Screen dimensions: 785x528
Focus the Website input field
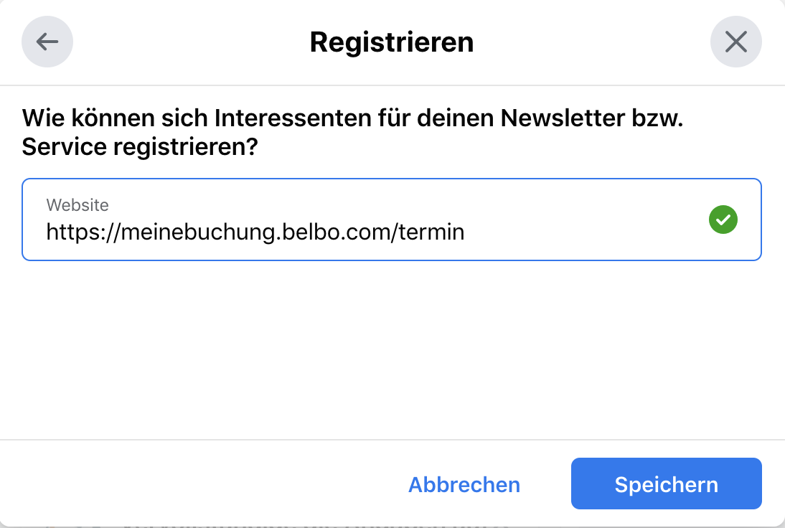(392, 220)
